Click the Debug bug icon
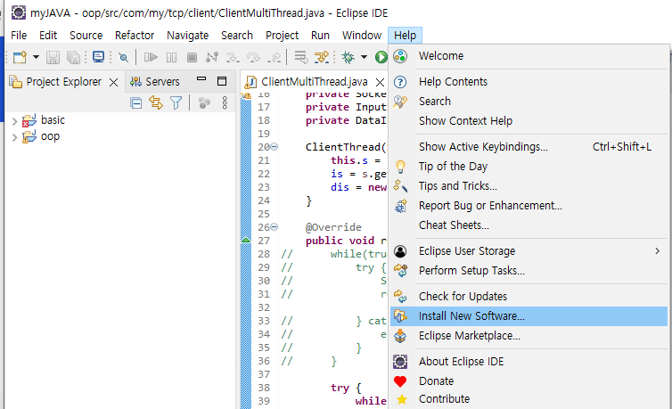The width and height of the screenshot is (672, 409). tap(348, 57)
